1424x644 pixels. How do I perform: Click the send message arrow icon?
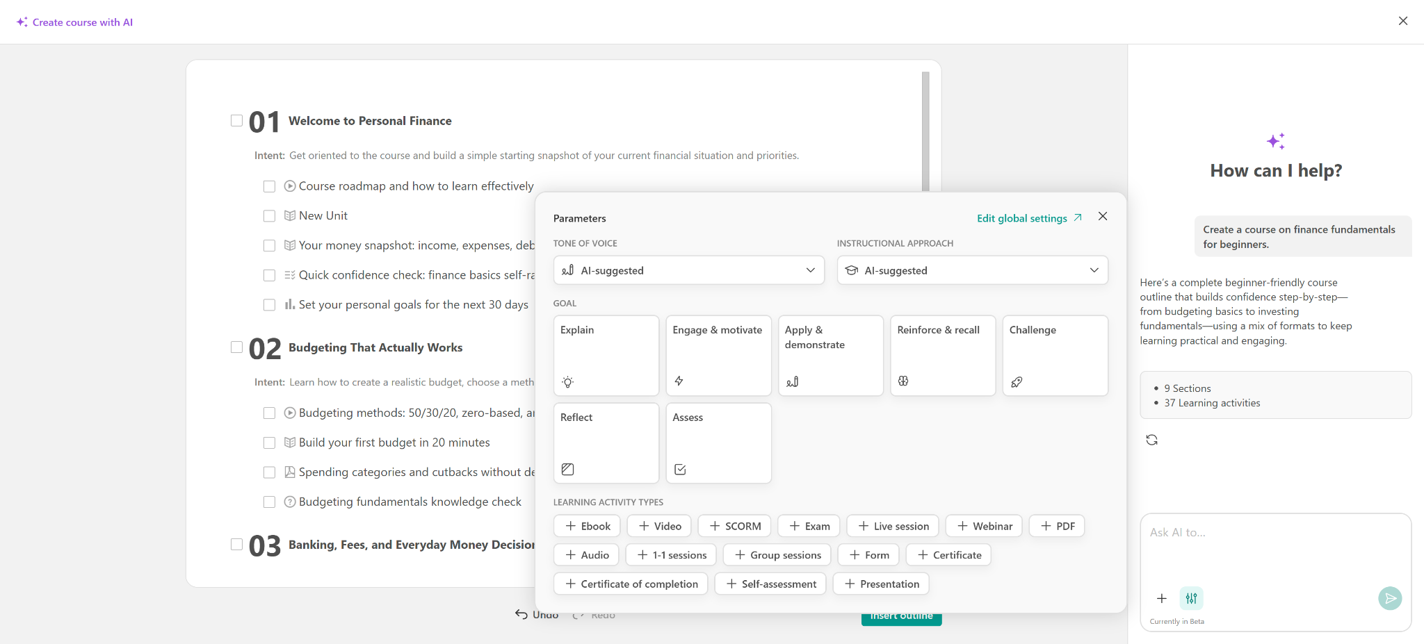[x=1390, y=598]
